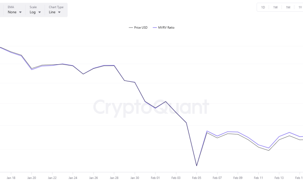Switch to the 1W timeframe

point(275,7)
